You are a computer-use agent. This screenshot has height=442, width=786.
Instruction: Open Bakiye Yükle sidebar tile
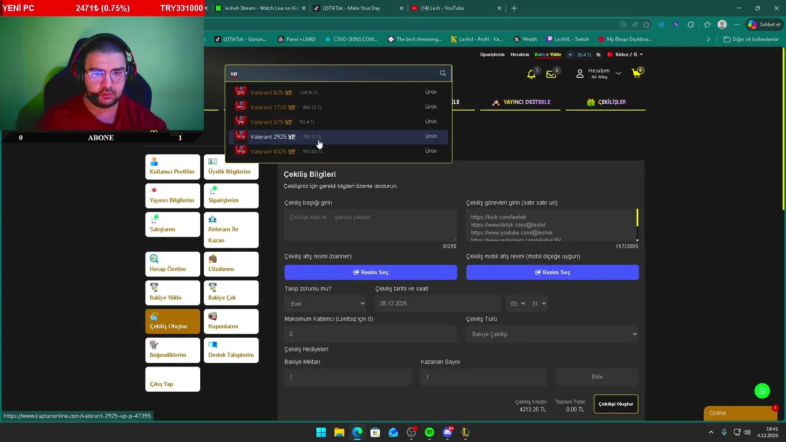[x=173, y=293]
